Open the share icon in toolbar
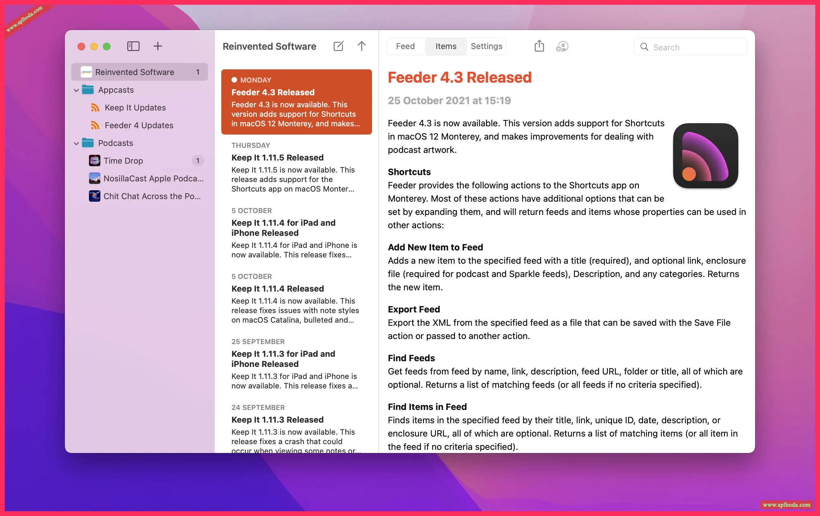 click(539, 46)
